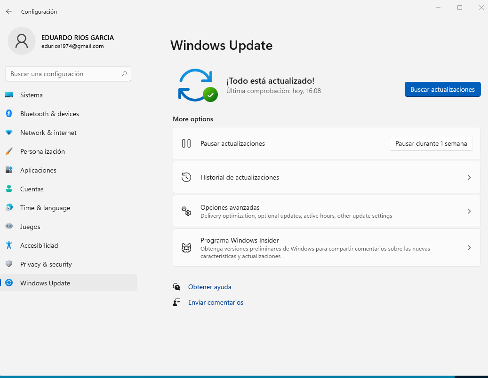Select Time & language in sidebar

[45, 208]
